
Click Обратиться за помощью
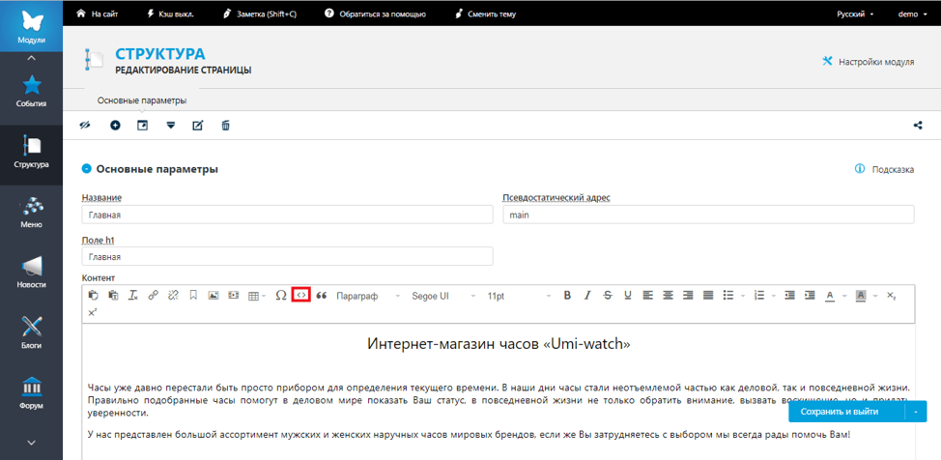tap(375, 14)
